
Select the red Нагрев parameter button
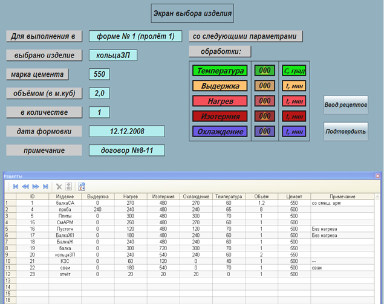pos(220,101)
